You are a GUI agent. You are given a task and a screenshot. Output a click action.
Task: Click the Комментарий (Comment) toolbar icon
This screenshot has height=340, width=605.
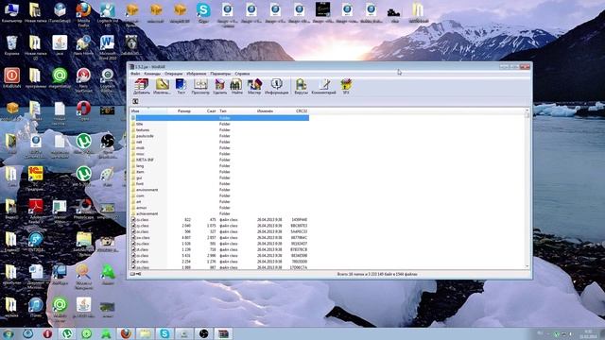tap(323, 86)
